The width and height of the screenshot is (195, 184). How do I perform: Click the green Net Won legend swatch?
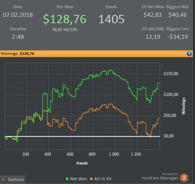[x=67, y=179]
